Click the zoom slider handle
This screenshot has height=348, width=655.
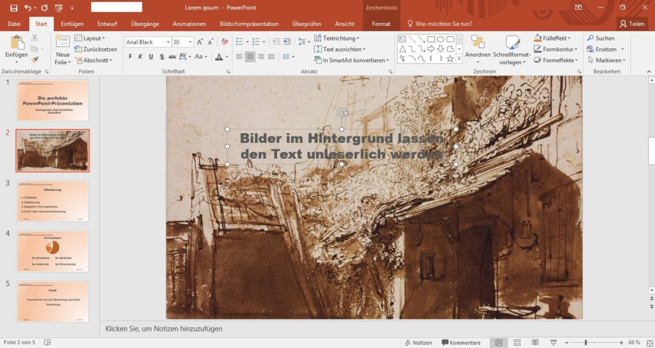586,342
